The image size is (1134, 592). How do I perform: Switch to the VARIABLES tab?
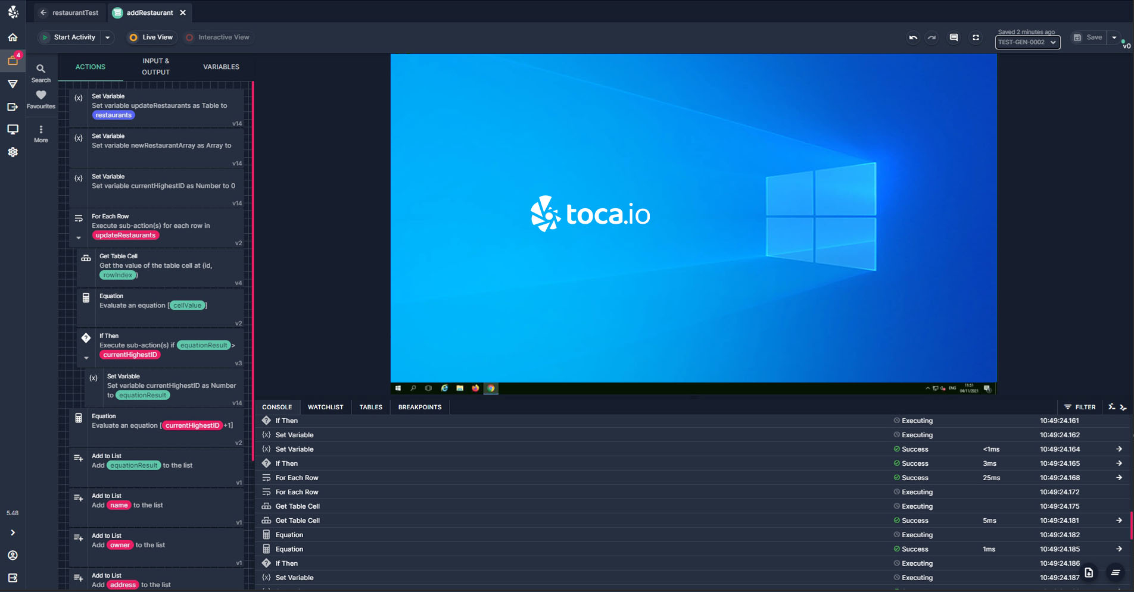tap(221, 67)
